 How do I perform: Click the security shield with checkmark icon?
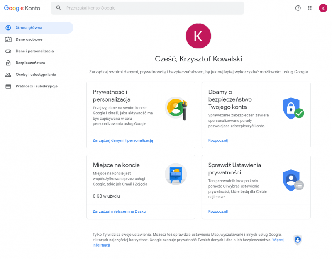(x=293, y=109)
